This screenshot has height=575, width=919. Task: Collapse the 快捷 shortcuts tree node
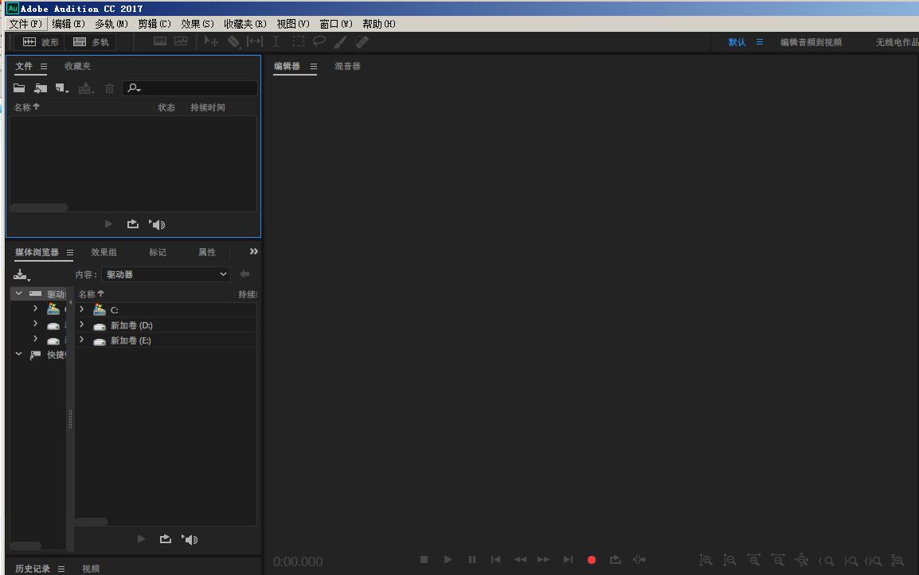pyautogui.click(x=19, y=354)
